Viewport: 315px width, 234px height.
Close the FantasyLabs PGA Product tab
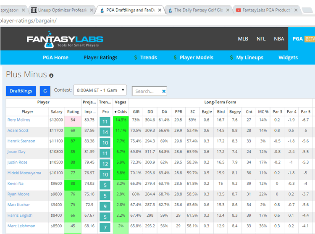[296, 10]
